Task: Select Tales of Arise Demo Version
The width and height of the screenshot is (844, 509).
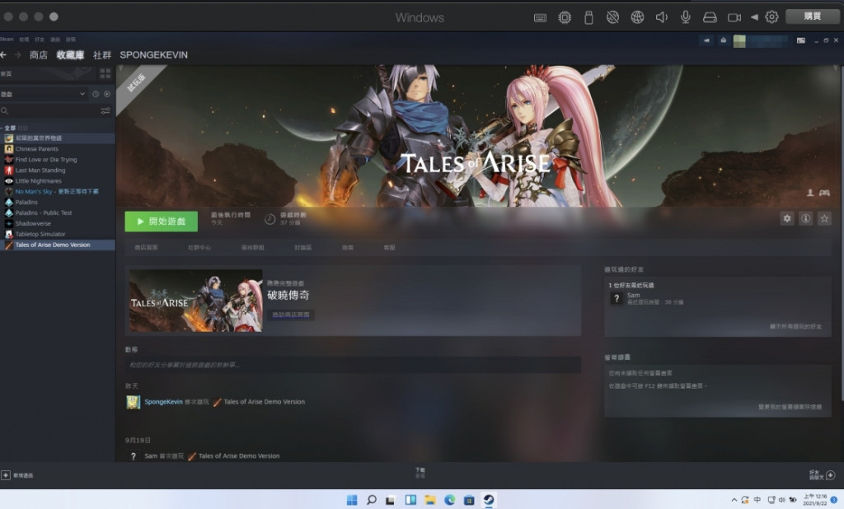Action: tap(58, 245)
